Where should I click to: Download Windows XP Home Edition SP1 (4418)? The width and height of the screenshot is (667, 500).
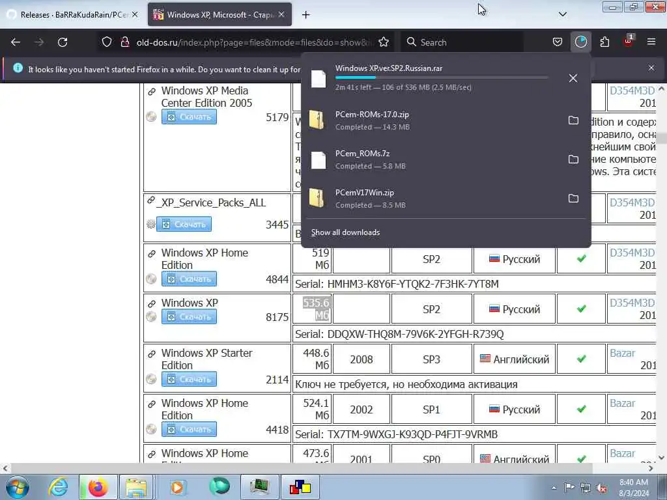tap(189, 430)
